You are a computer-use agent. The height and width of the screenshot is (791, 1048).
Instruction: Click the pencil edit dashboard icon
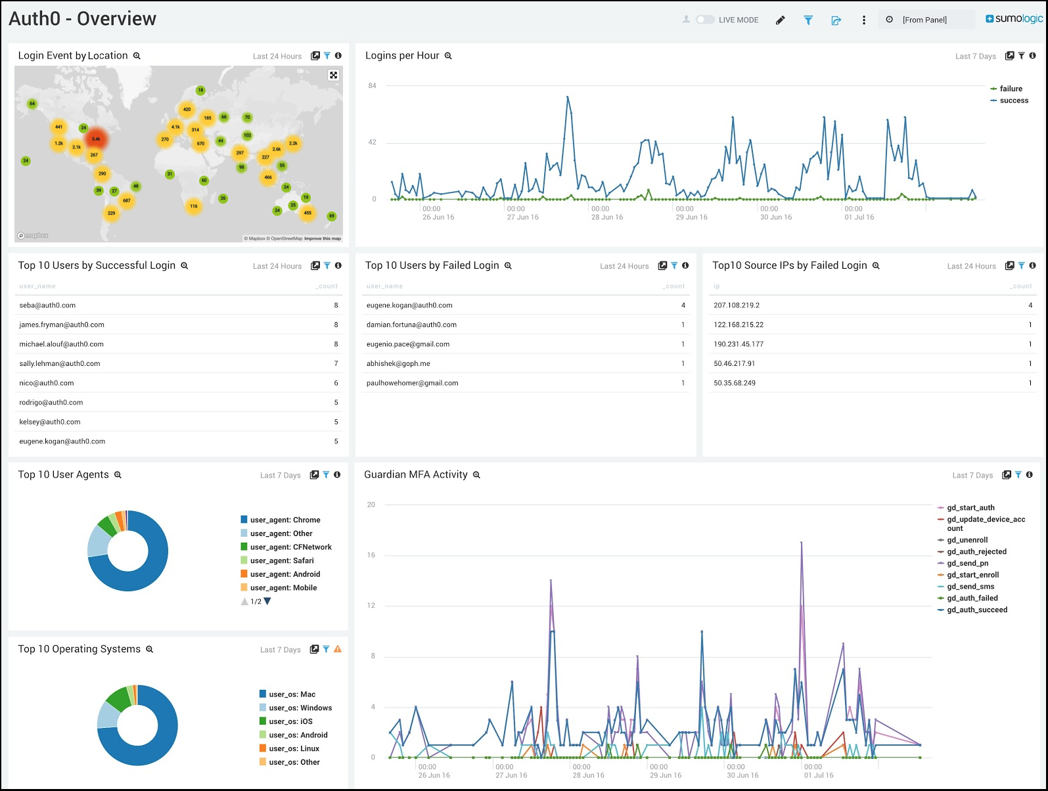point(780,20)
